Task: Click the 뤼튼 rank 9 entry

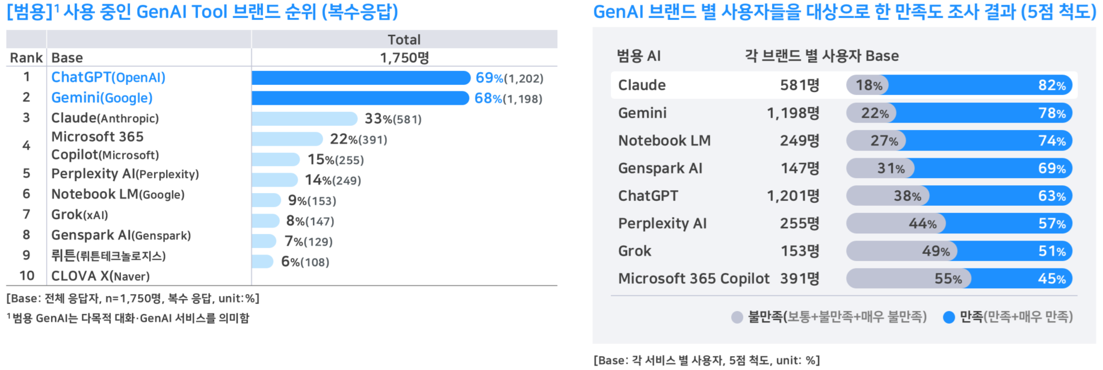Action: pyautogui.click(x=108, y=256)
